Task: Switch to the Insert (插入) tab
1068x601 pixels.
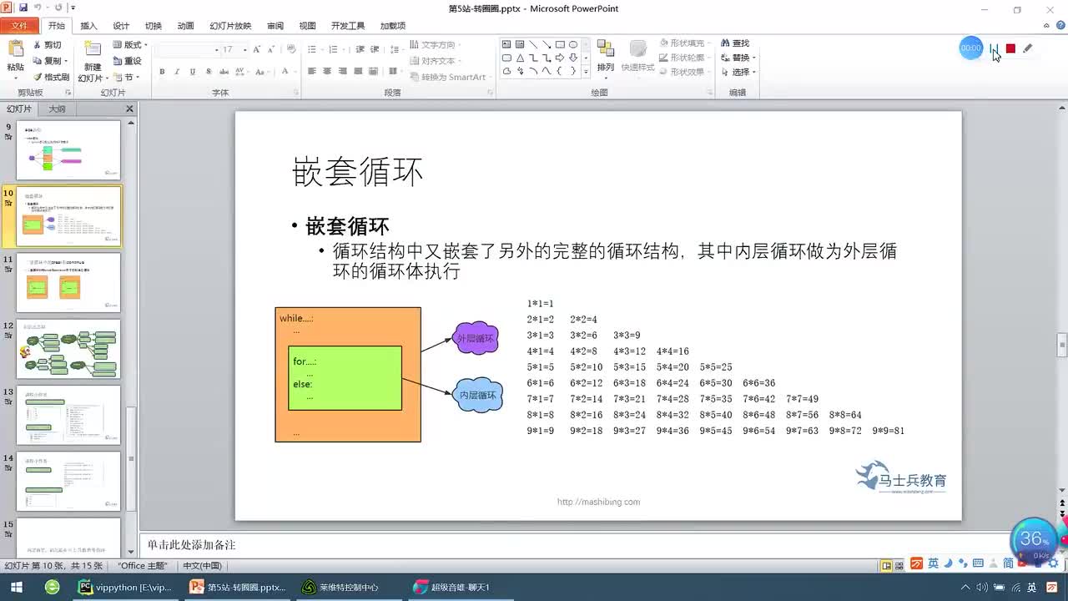Action: click(x=88, y=26)
